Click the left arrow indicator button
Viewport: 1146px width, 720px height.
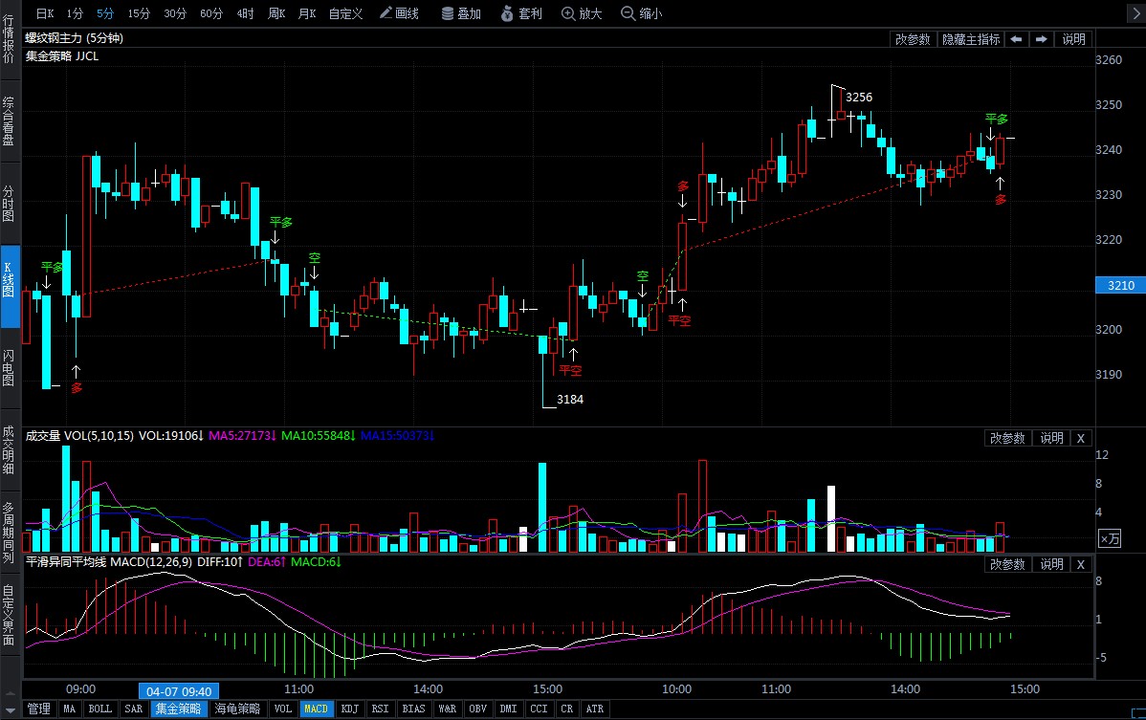(1016, 39)
